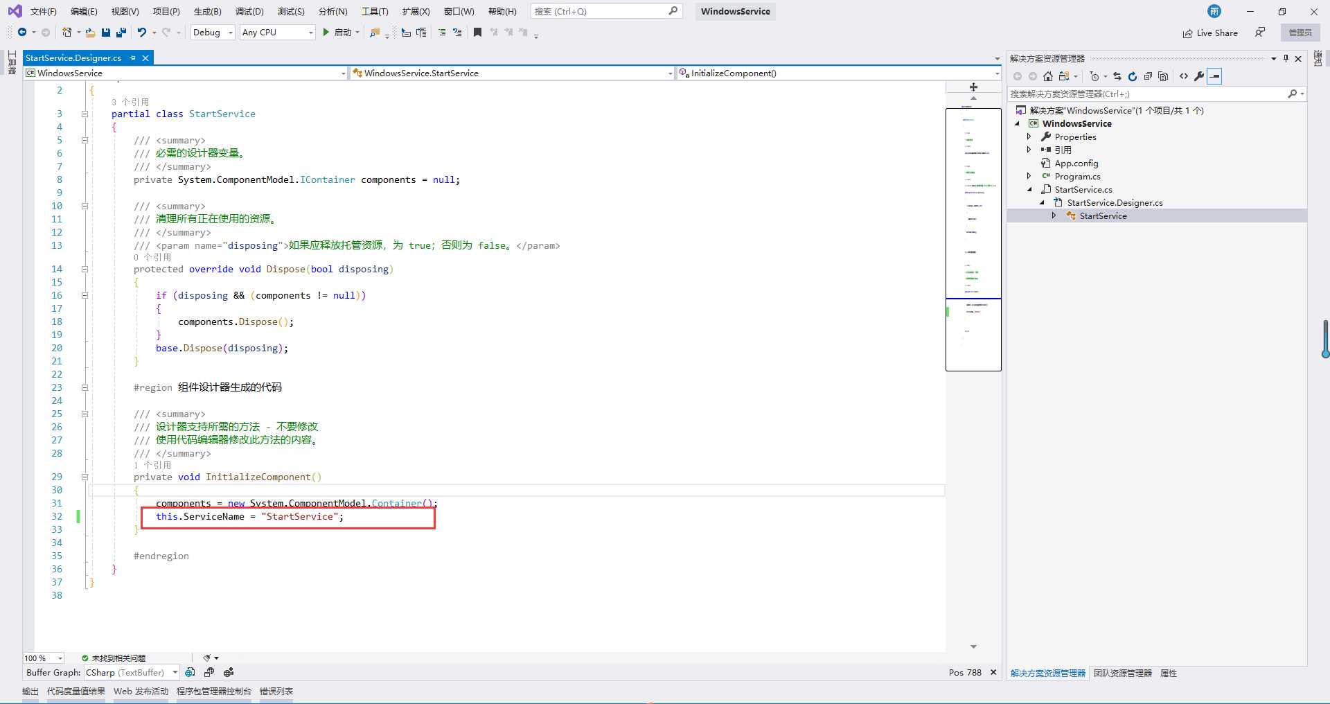Collapse the region outline on line 23
The height and width of the screenshot is (704, 1330).
click(85, 387)
